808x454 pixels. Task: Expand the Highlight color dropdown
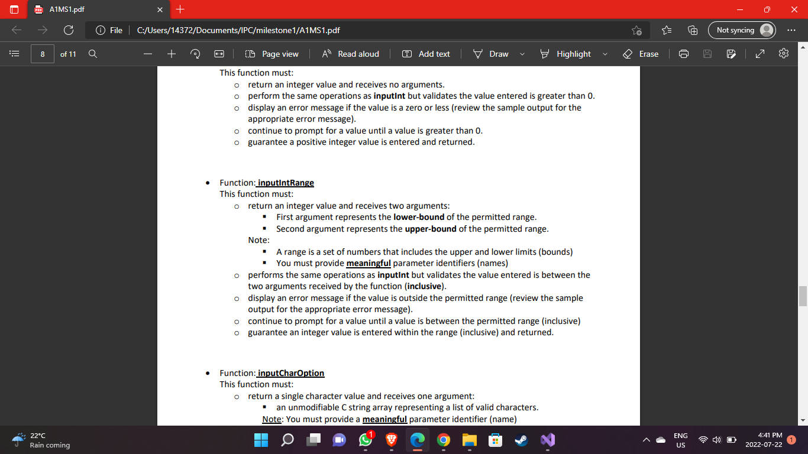point(605,54)
